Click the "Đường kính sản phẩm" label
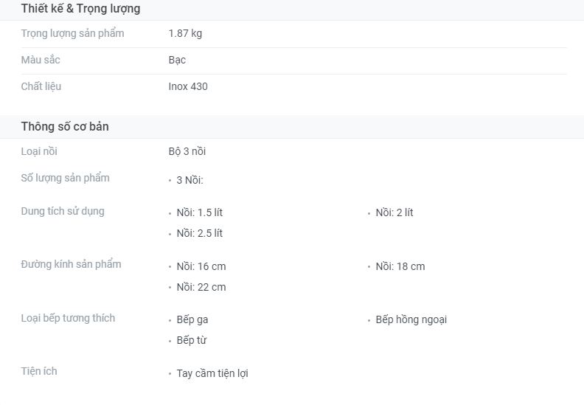The width and height of the screenshot is (584, 405). [71, 264]
